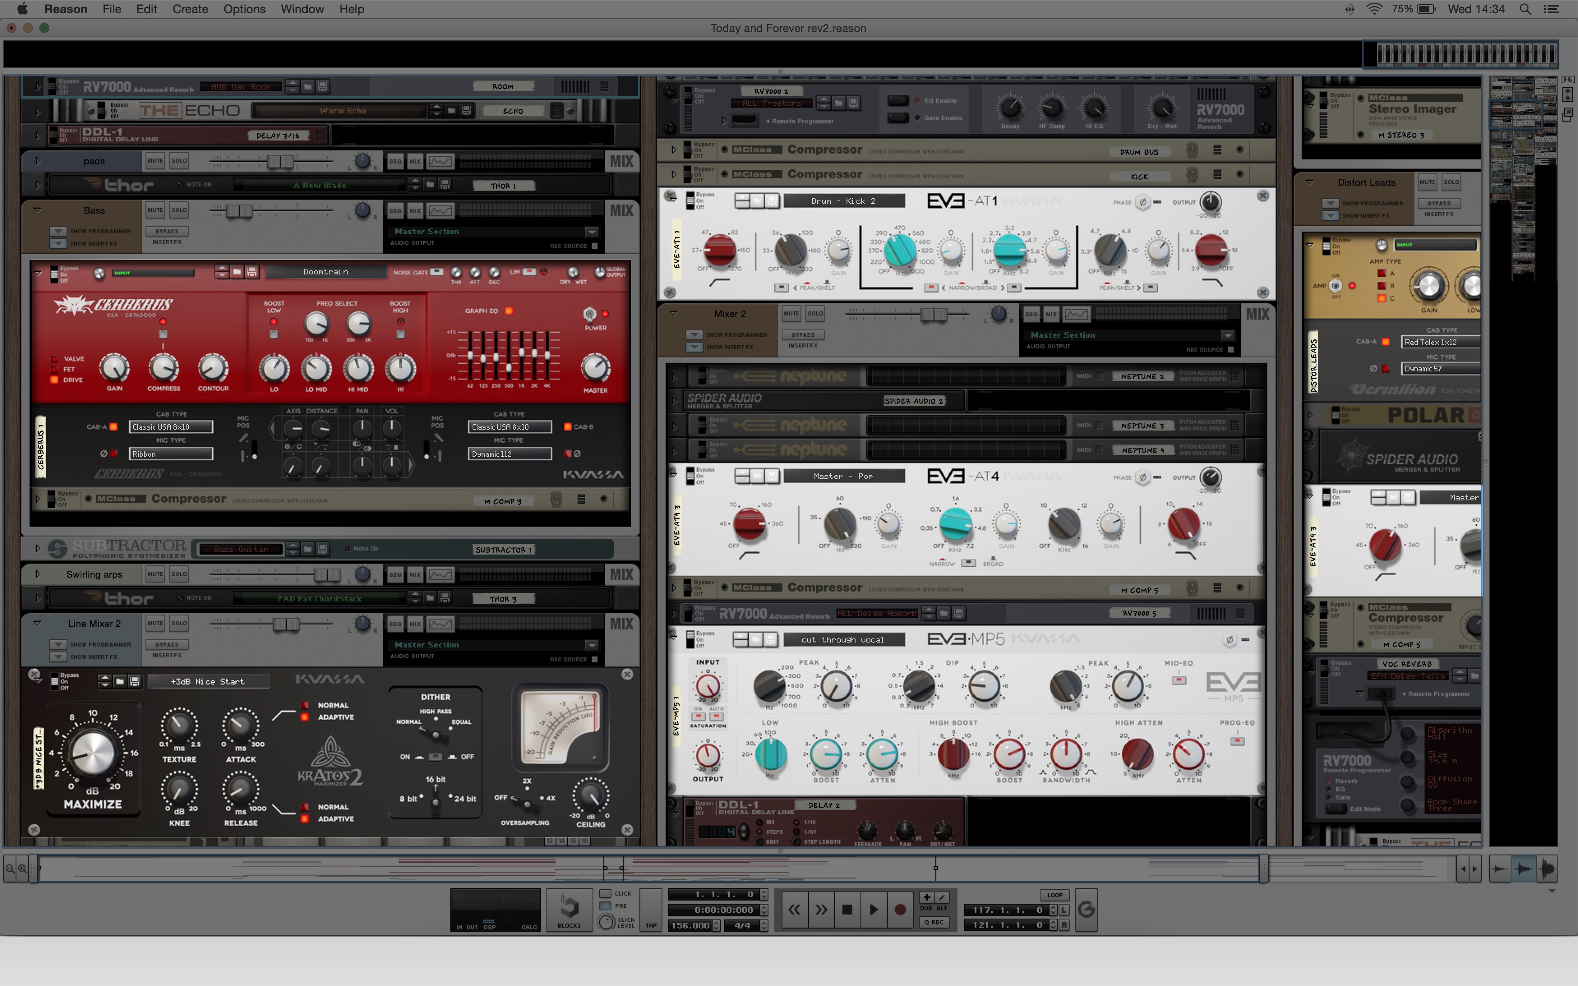This screenshot has height=986, width=1578.
Task: Click the EVE-MP5 INPUT knob
Action: pos(708,686)
